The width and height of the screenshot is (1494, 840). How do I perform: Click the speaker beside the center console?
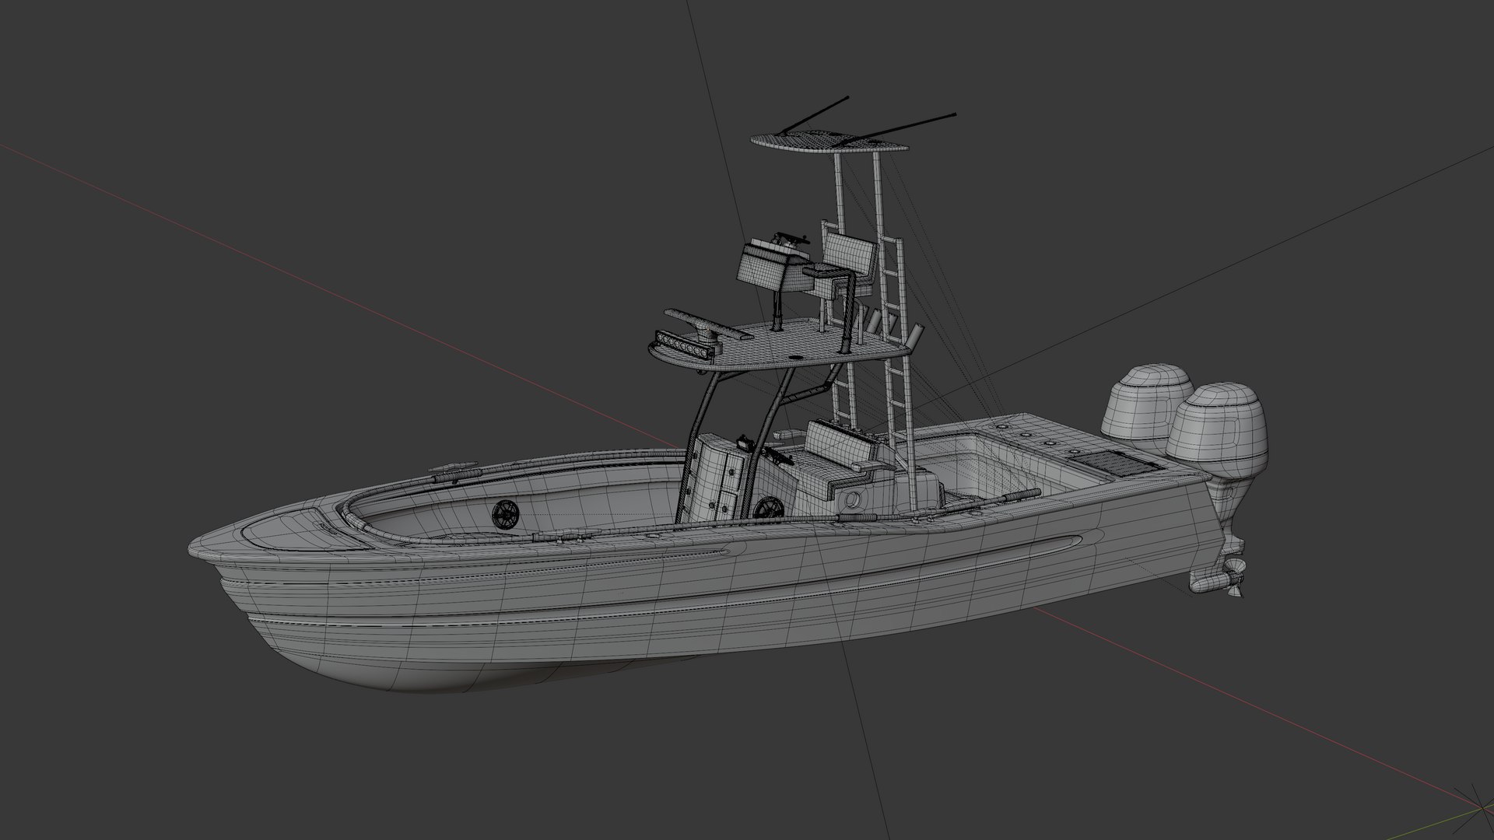click(768, 509)
